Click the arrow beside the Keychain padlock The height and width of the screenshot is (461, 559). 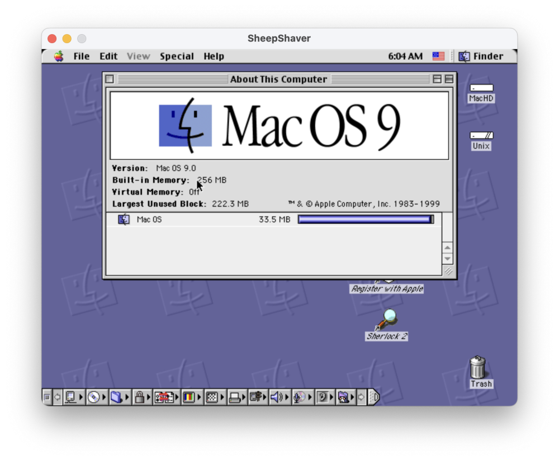point(149,397)
